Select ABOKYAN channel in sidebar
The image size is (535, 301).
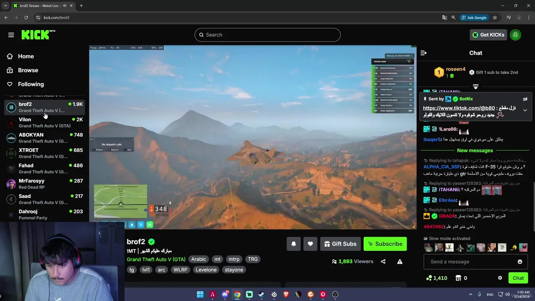pyautogui.click(x=45, y=138)
